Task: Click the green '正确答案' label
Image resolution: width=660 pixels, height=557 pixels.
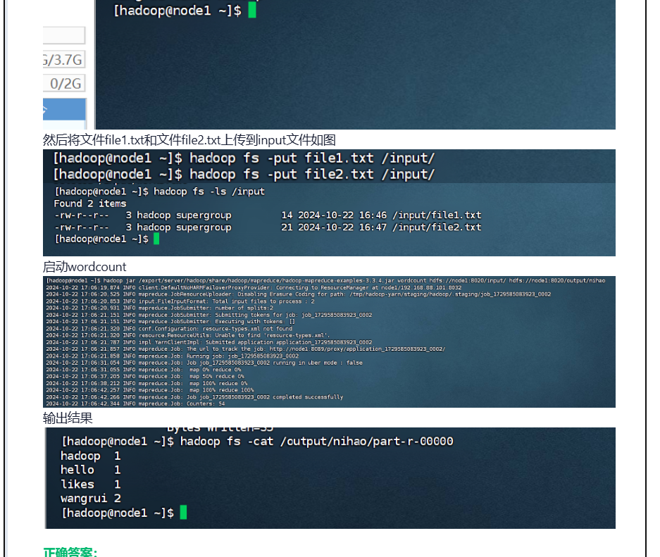Action: [x=70, y=552]
